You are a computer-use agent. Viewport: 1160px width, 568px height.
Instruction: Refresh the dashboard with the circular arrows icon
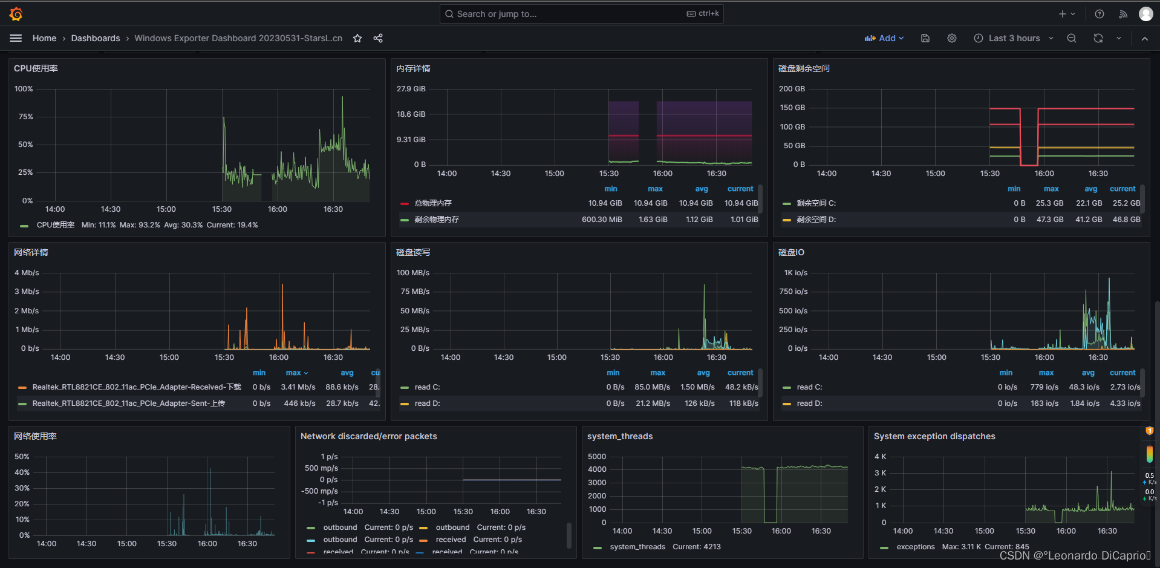1097,38
